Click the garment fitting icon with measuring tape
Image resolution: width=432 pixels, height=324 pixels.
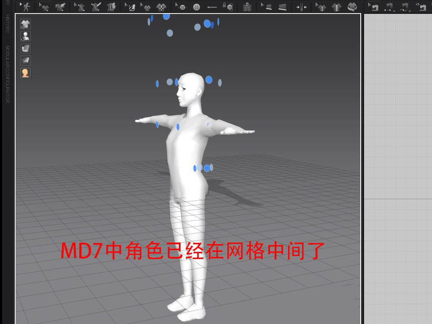(x=352, y=7)
